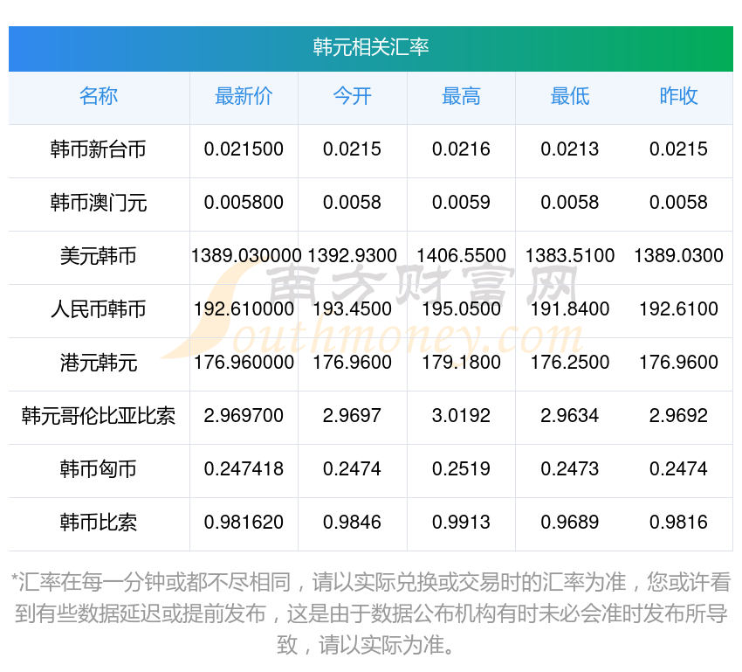
Task: Click the 港元韩元 row name
Action: click(99, 363)
